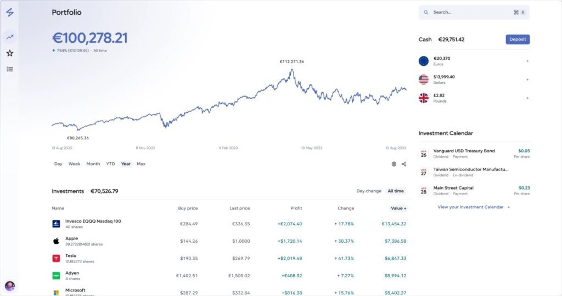562x296 pixels.
Task: Expand the Pounds cash balance
Action: click(527, 98)
